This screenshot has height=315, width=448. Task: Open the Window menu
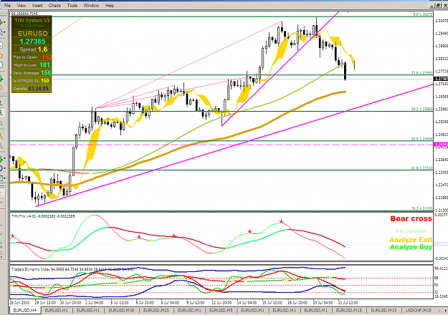tap(91, 6)
